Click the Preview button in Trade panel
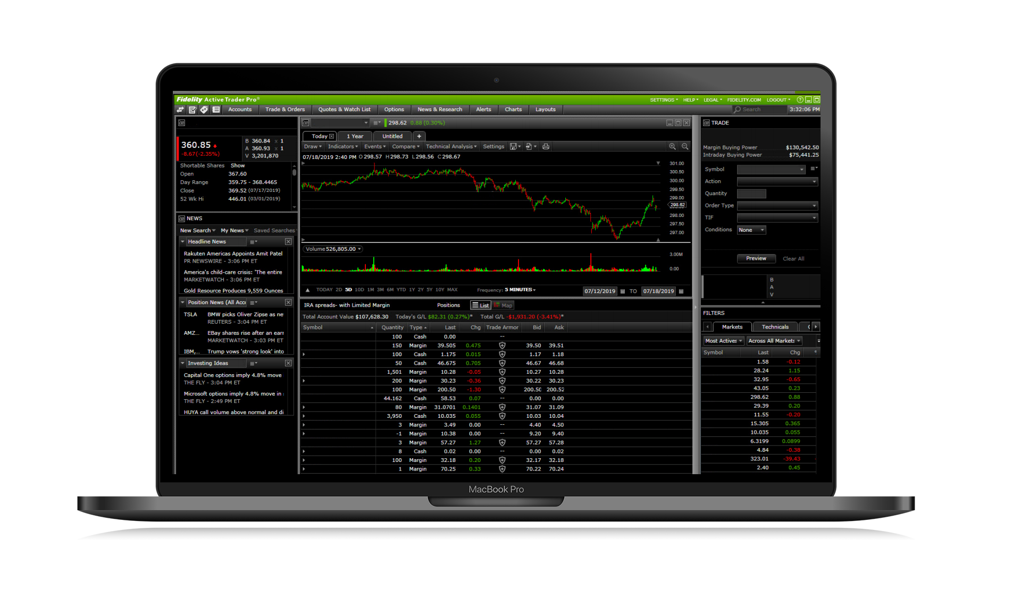 [x=756, y=258]
